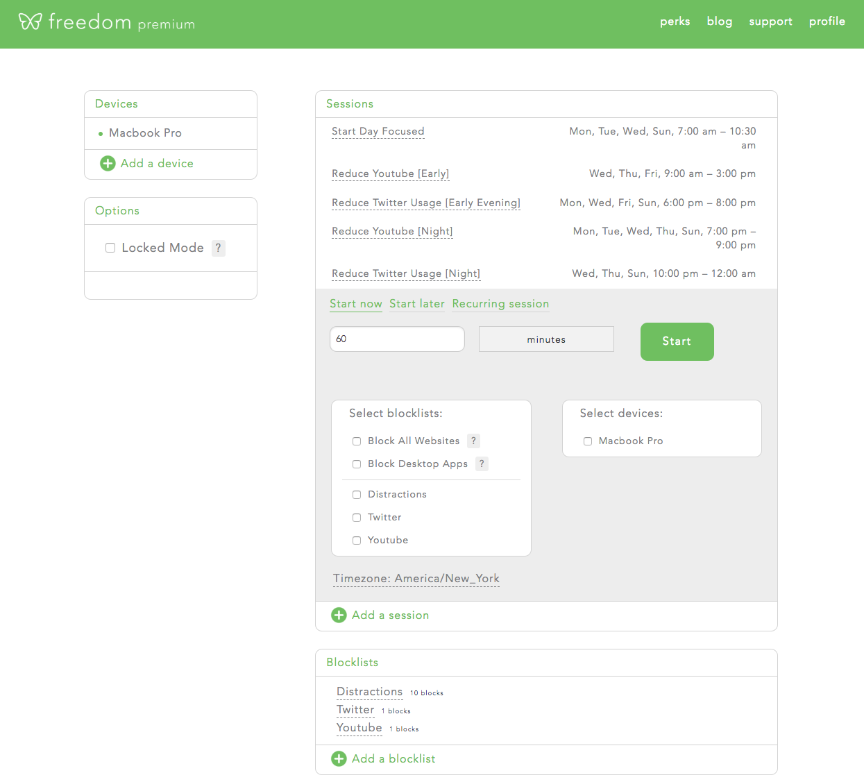Open the Block Desktop Apps help icon
Viewport: 864px width, 782px height.
pos(482,464)
